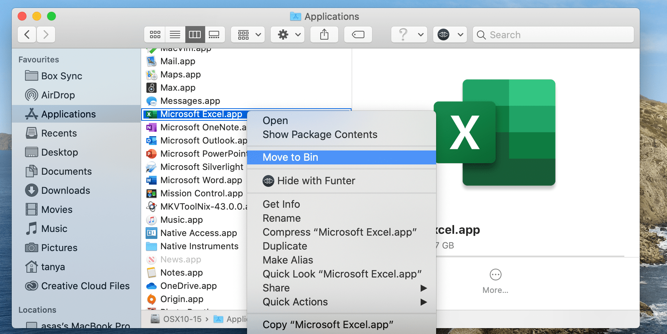Open the item grouping dropdown
Image resolution: width=667 pixels, height=334 pixels.
tap(247, 34)
